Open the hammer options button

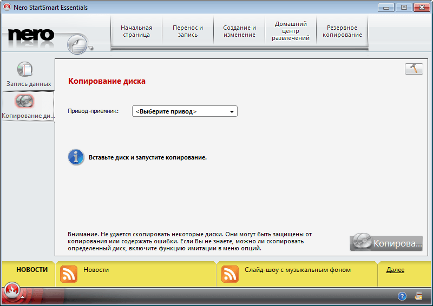coord(414,69)
